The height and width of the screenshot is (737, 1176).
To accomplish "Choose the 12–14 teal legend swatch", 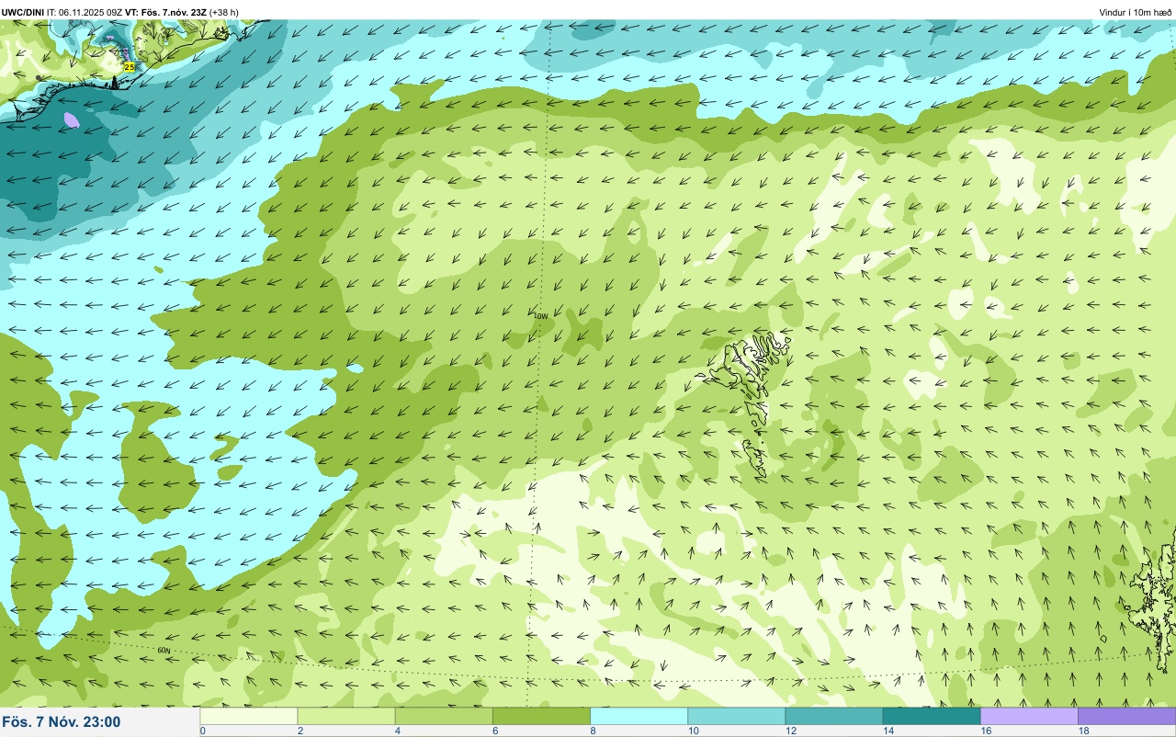I will 833,716.
